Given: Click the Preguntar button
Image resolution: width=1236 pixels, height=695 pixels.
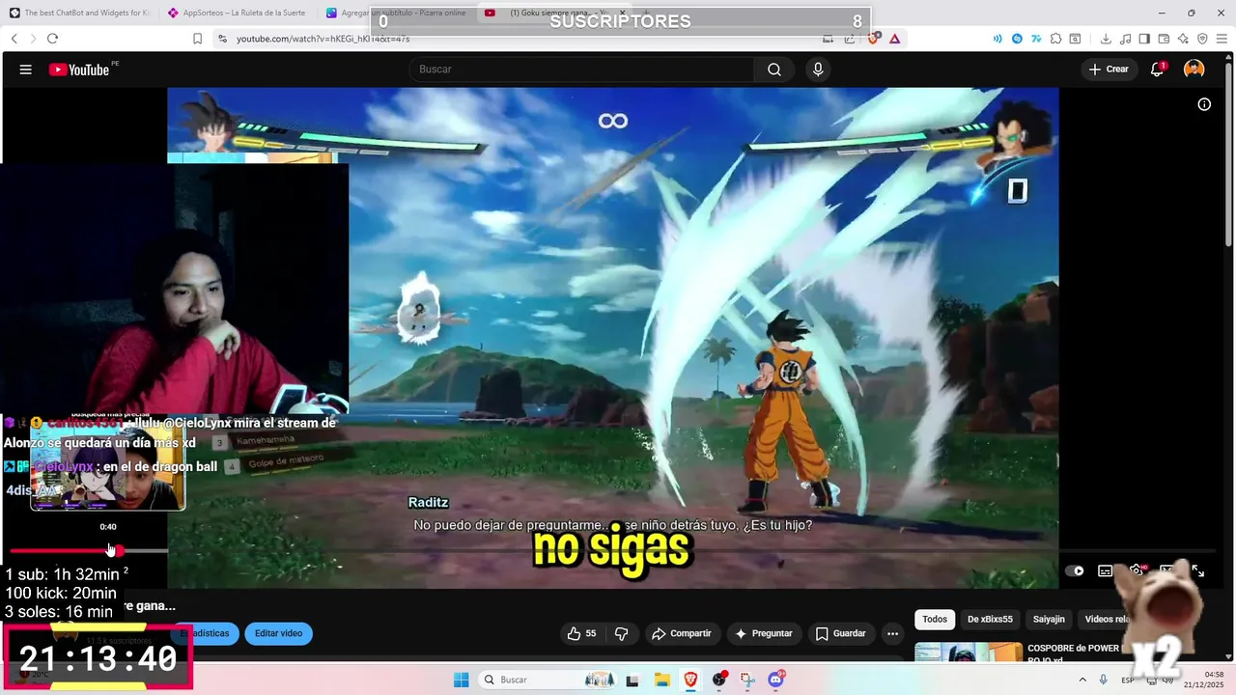Looking at the screenshot, I should pyautogui.click(x=764, y=633).
